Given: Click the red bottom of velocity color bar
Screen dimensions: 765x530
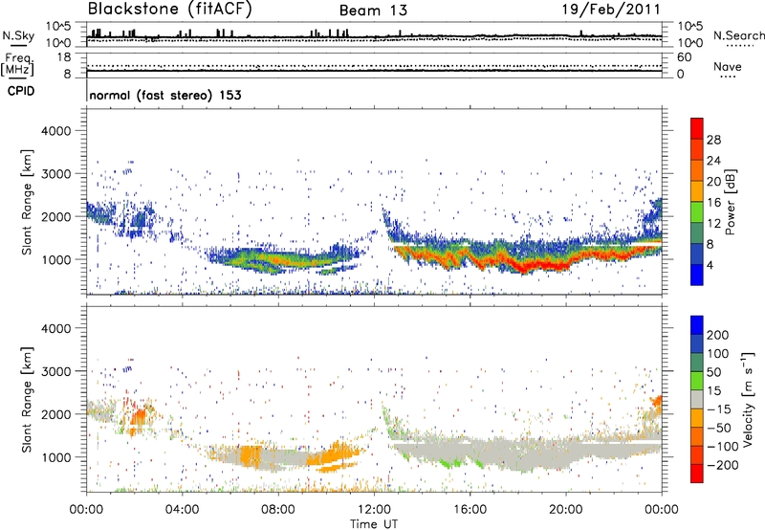Looking at the screenshot, I should (x=697, y=474).
